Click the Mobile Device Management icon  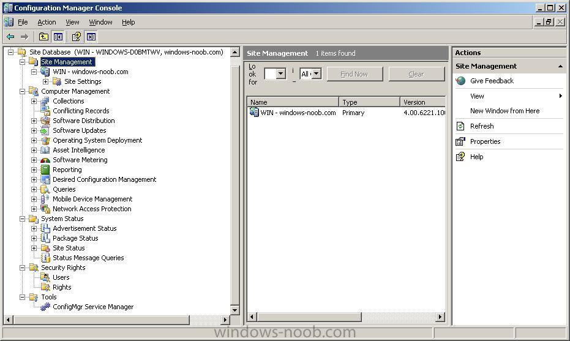(x=45, y=199)
